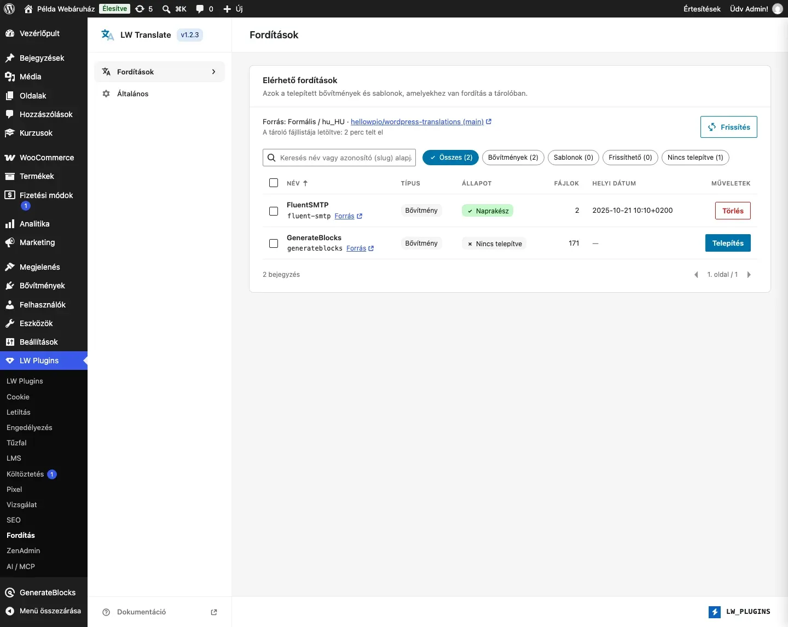Image resolution: width=788 pixels, height=627 pixels.
Task: Select the Bővítmények (2) filter tab
Action: pyautogui.click(x=513, y=158)
